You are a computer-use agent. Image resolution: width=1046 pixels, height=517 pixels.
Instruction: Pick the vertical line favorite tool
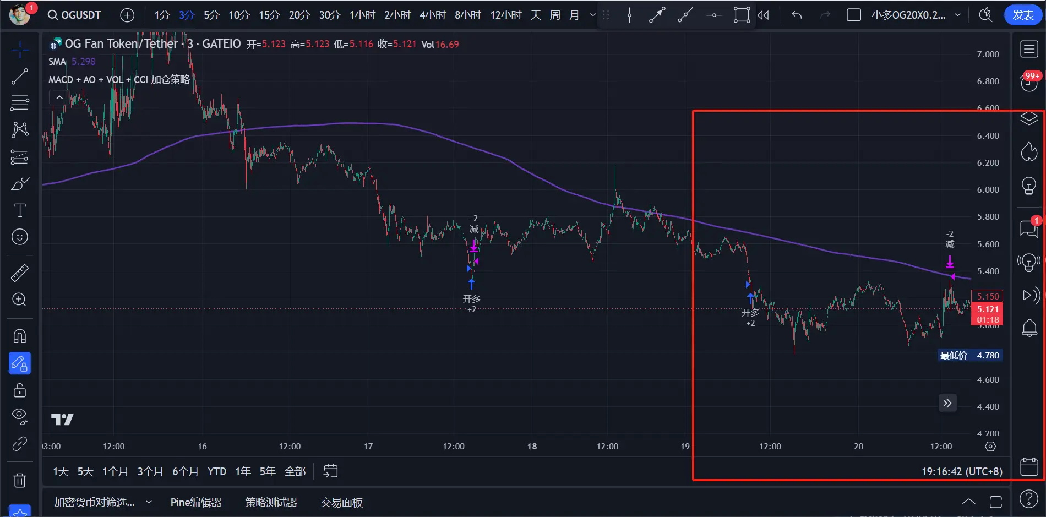tap(630, 15)
